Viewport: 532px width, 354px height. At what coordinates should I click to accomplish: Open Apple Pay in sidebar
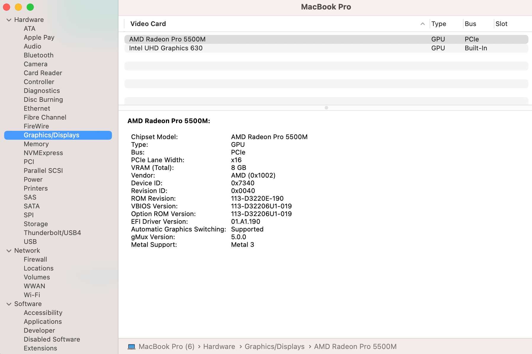(x=39, y=38)
